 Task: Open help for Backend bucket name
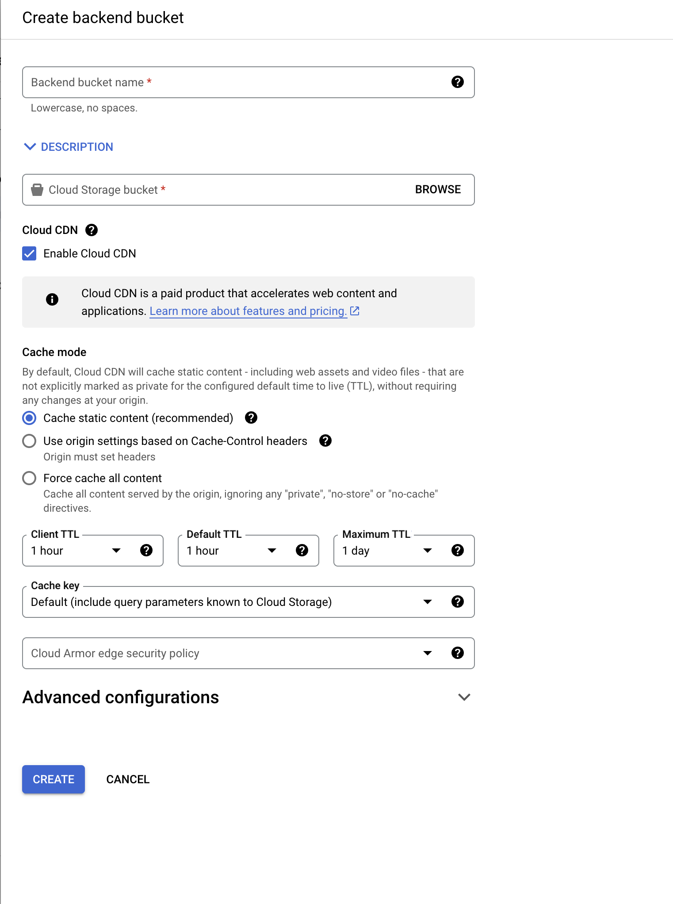coord(458,82)
